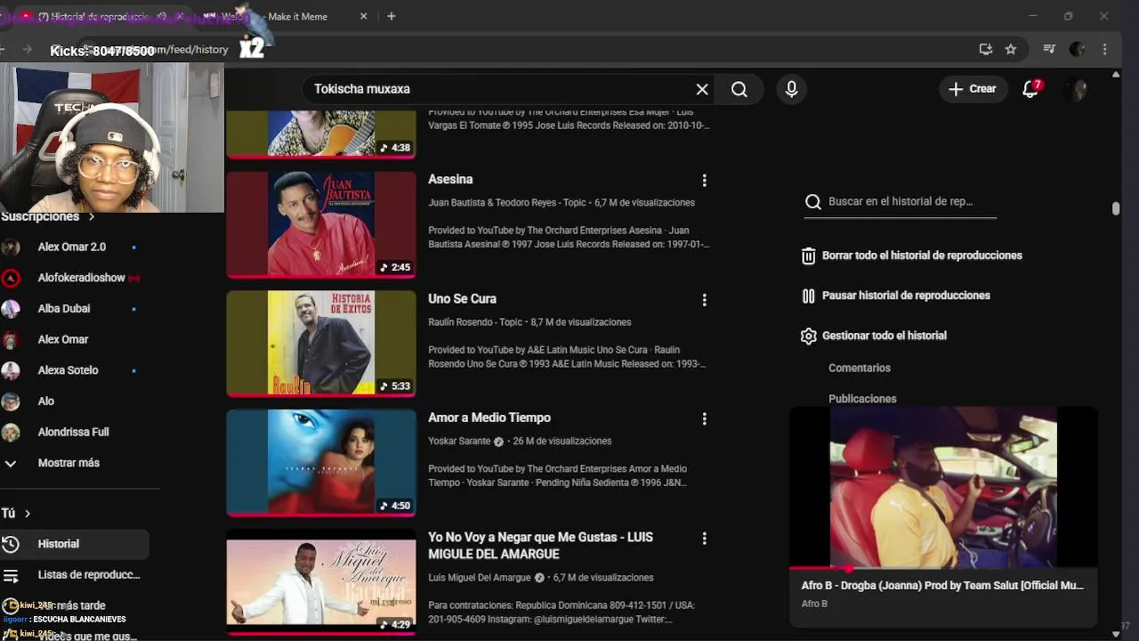1139x641 pixels.
Task: Switch to the Historial de reproducciones tab
Action: click(104, 16)
